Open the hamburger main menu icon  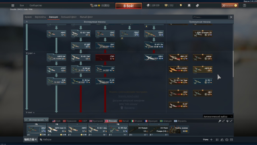[12, 5]
